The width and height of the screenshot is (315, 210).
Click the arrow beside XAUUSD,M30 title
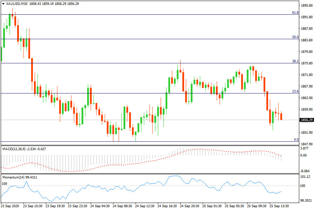coord(3,4)
